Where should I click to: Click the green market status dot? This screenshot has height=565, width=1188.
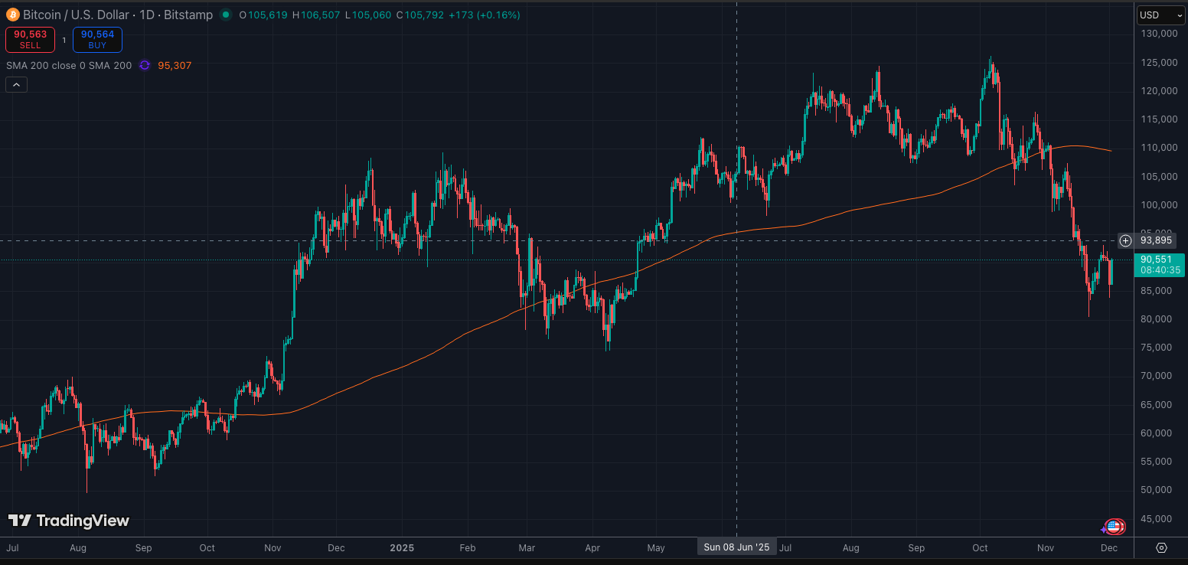pos(225,15)
